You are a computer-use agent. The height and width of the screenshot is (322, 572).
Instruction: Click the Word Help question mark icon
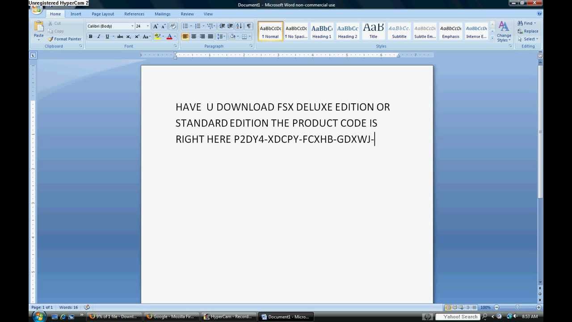[x=539, y=14]
